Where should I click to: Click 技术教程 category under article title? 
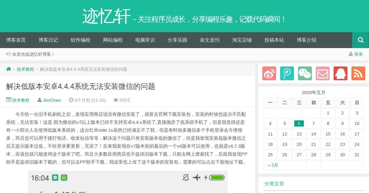21,100
